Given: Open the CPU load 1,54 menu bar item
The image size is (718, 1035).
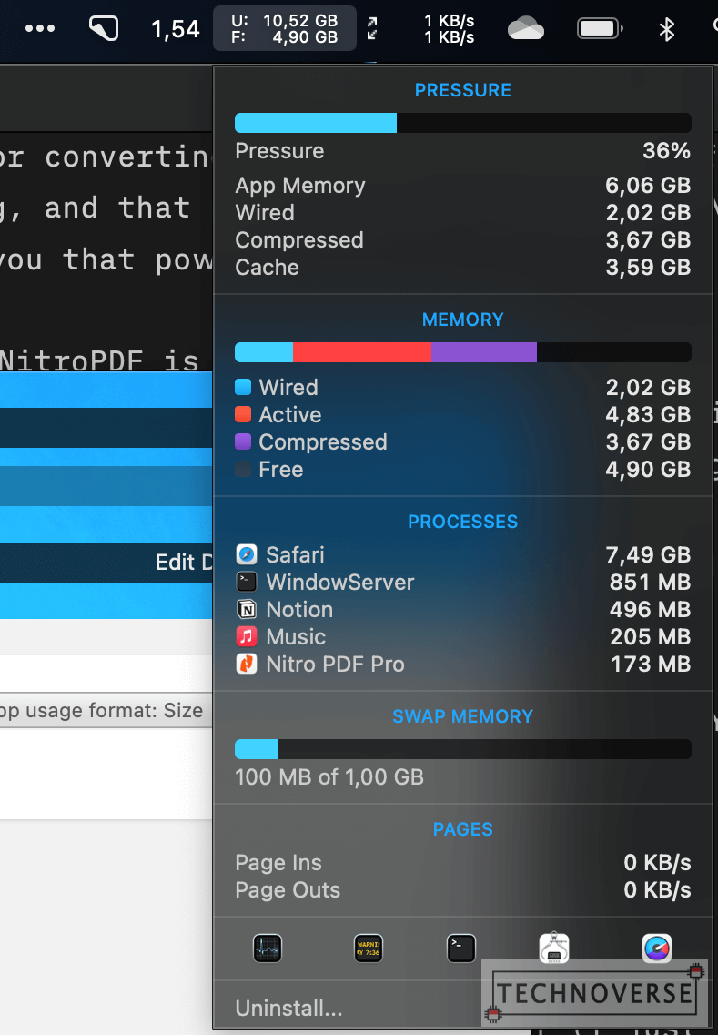Looking at the screenshot, I should tap(175, 29).
